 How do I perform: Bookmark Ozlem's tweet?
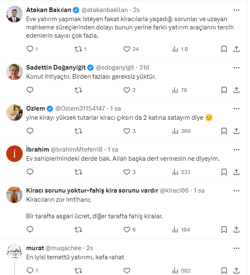[x=224, y=131]
